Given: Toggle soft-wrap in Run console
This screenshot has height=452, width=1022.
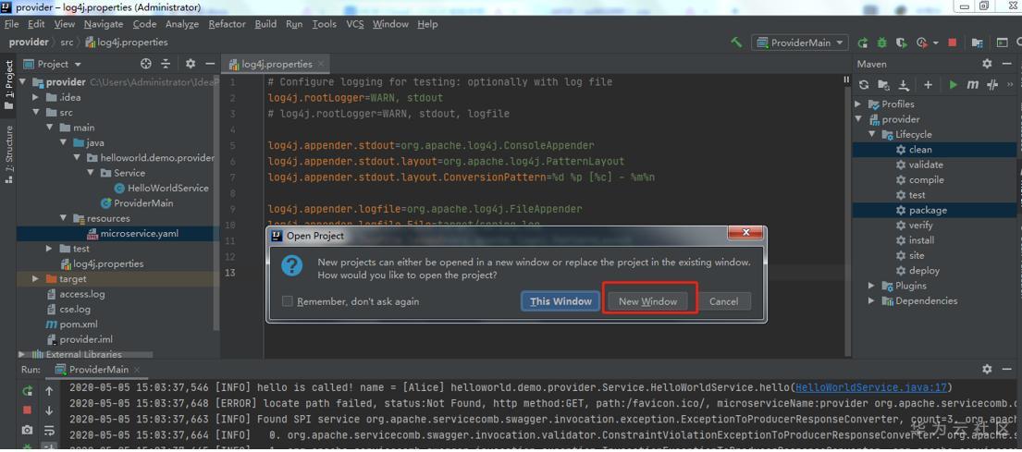Looking at the screenshot, I should (49, 430).
